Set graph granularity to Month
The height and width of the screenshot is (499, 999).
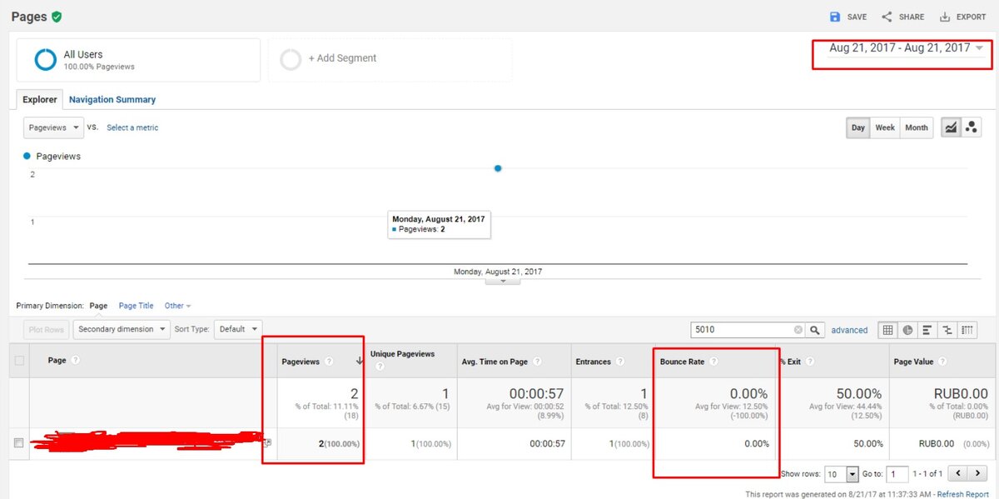(917, 127)
